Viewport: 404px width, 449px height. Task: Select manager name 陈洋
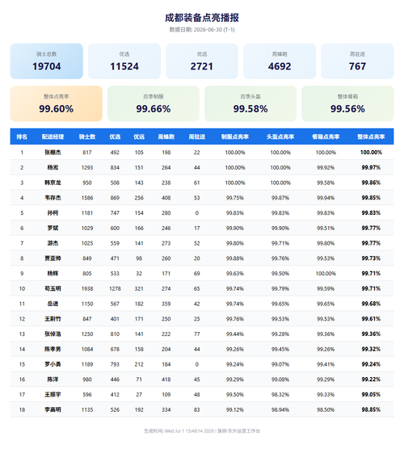53,380
